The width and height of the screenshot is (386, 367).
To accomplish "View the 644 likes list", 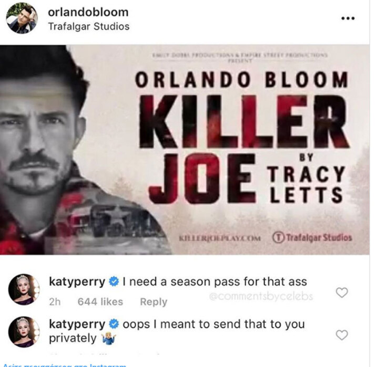I will (100, 301).
